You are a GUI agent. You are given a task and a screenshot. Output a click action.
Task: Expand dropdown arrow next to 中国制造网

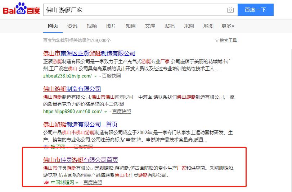click(77, 183)
